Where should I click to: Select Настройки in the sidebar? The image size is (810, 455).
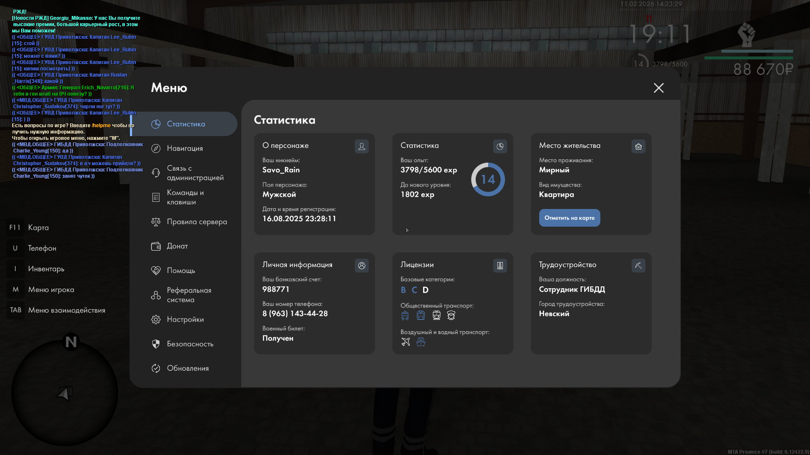click(185, 319)
